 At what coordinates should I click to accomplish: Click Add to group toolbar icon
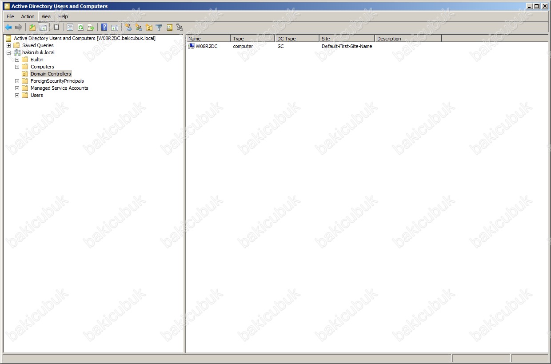(180, 28)
